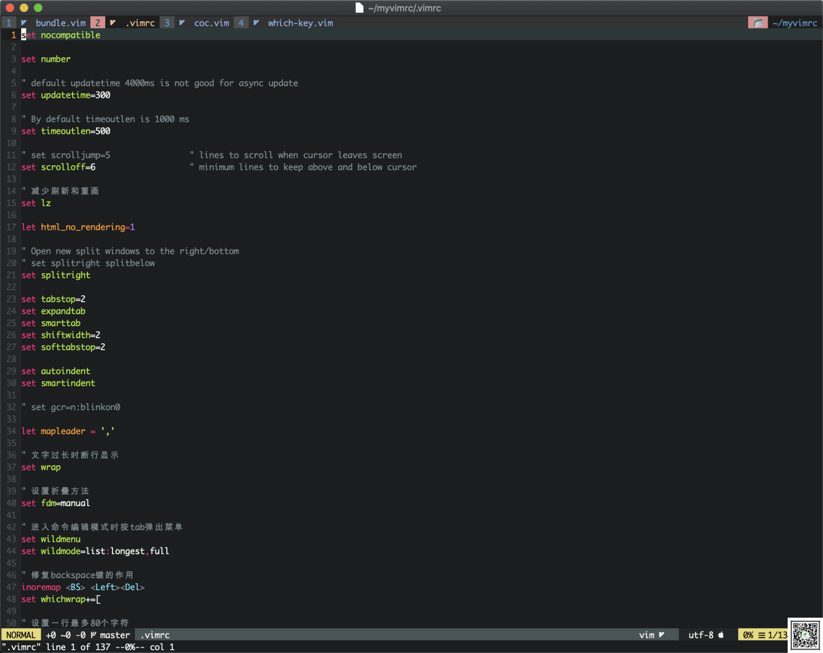Viewport: 823px width, 653px height.
Task: Click the 'set whichwrap+=[' line
Action: (61, 599)
